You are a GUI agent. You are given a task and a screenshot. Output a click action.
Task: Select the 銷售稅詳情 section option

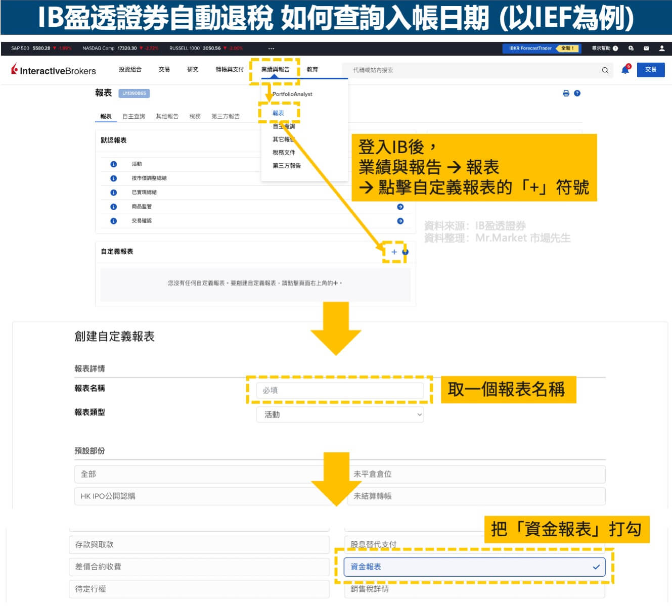(x=474, y=589)
